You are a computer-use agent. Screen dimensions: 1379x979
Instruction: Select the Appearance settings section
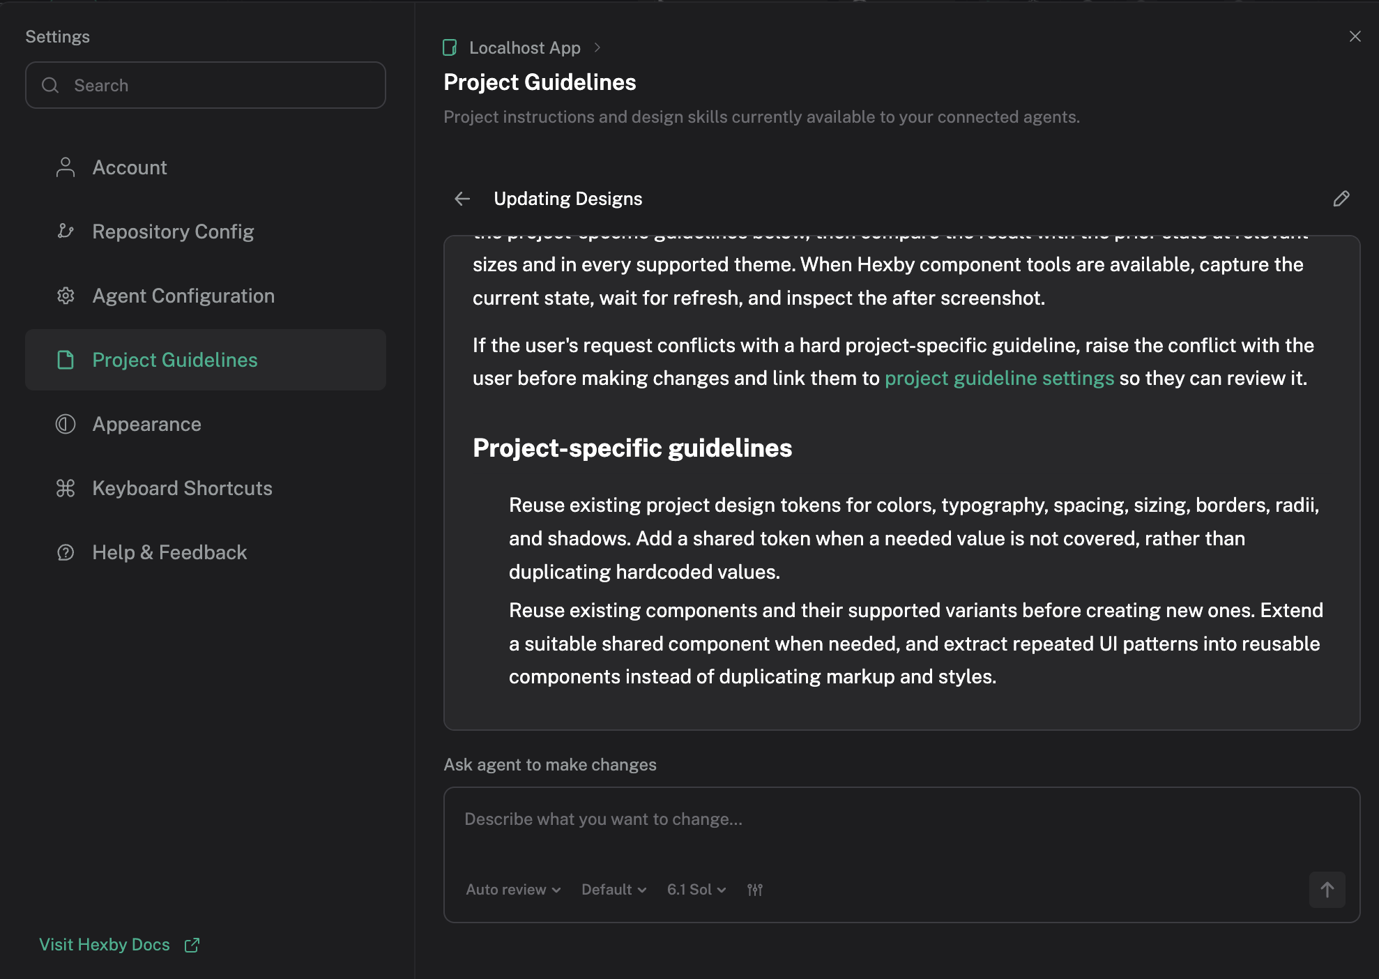pos(206,424)
